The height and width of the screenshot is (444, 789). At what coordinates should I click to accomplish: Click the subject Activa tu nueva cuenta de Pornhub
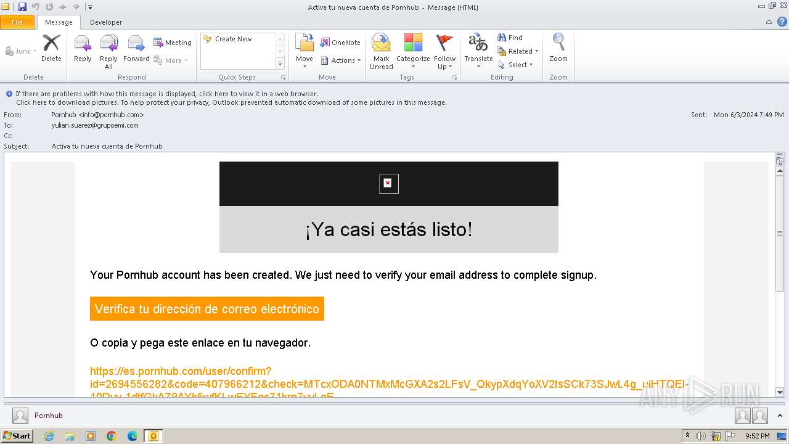coord(107,146)
